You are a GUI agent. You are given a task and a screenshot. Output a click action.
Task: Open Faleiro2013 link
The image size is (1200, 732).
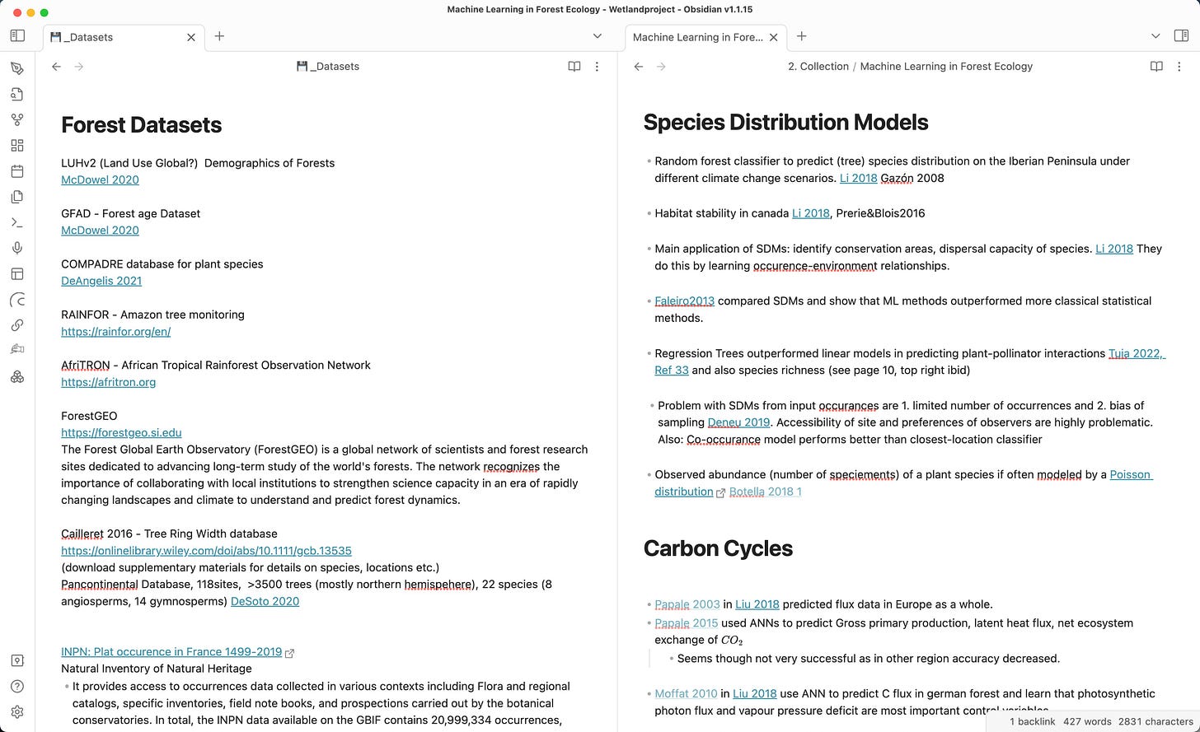pyautogui.click(x=684, y=301)
